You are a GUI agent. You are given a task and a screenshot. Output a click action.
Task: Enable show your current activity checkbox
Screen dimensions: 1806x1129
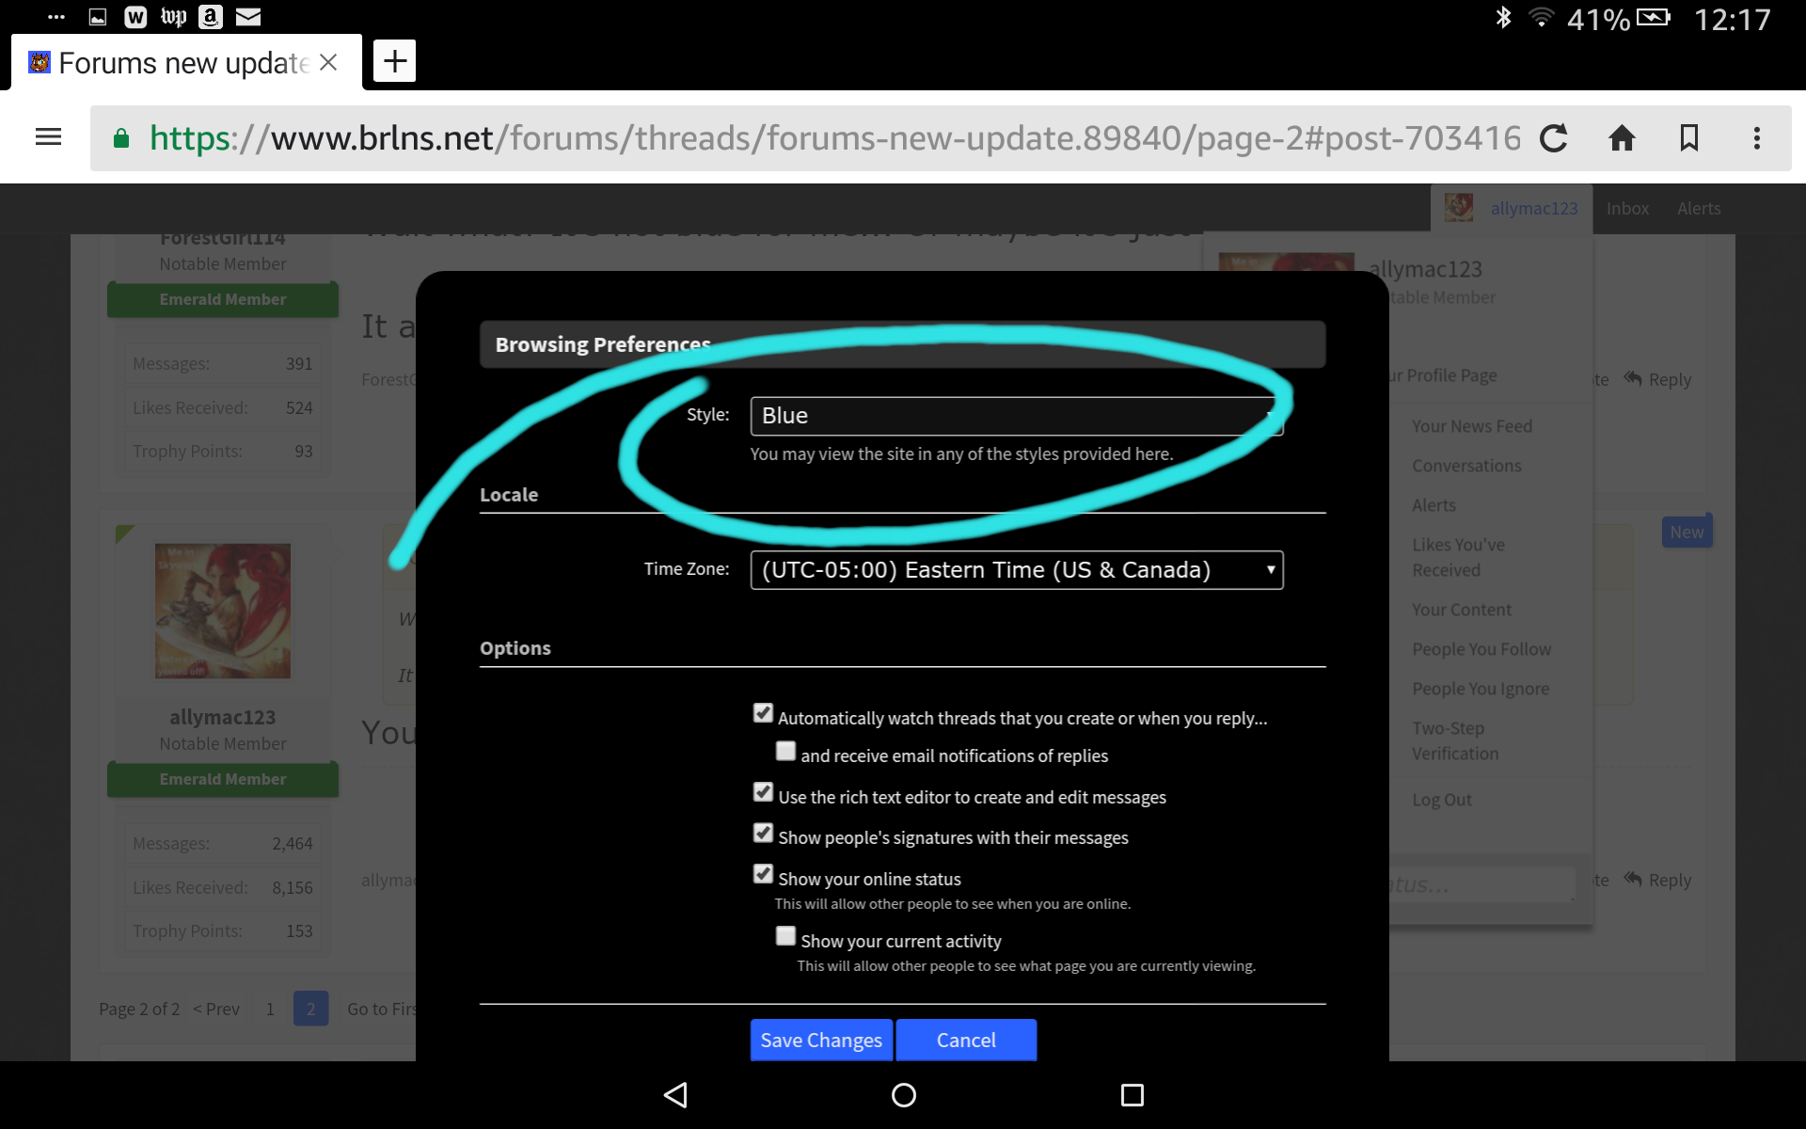tap(785, 936)
